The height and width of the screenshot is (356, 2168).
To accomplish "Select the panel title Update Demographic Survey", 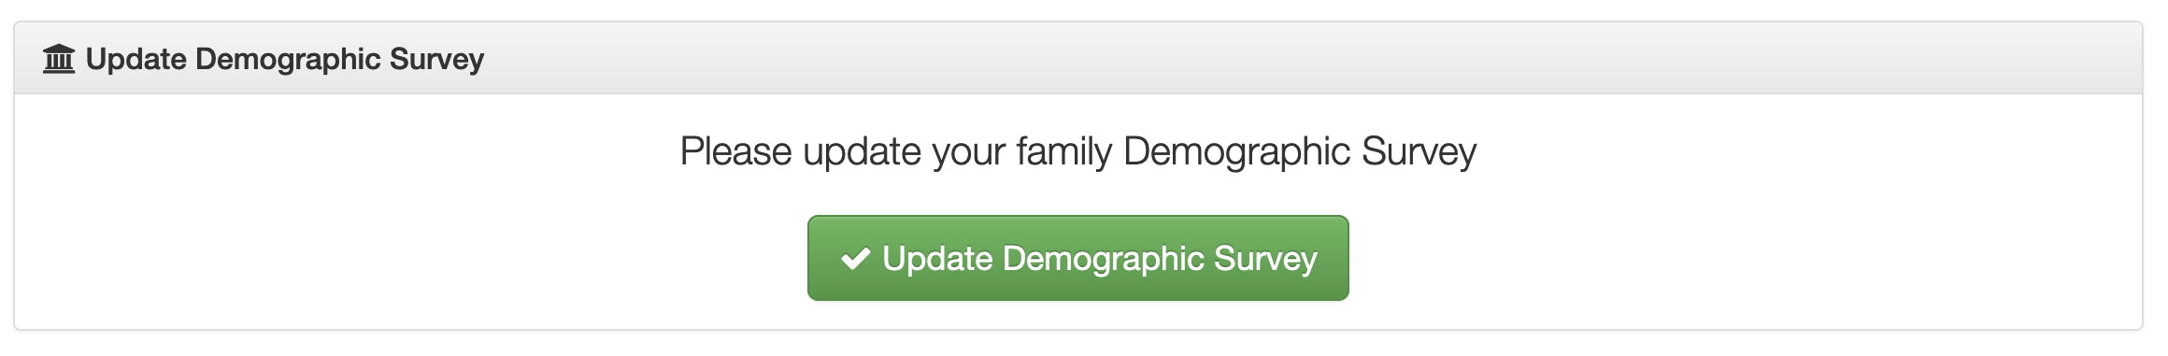I will tap(285, 59).
